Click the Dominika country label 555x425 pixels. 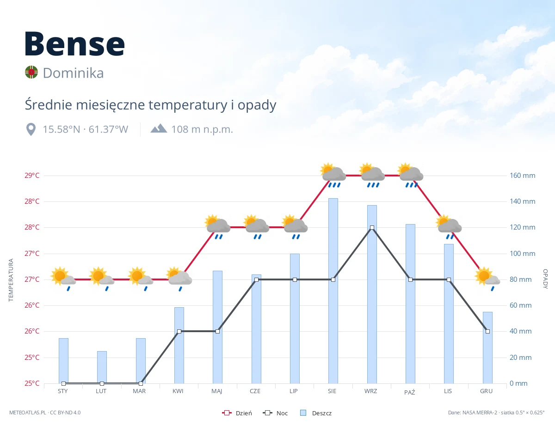(73, 73)
